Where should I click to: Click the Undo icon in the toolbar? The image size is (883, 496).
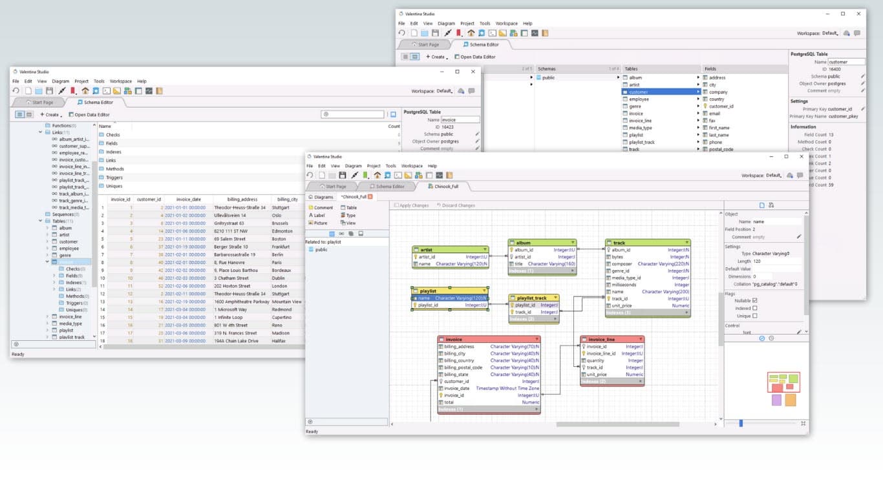[311, 175]
